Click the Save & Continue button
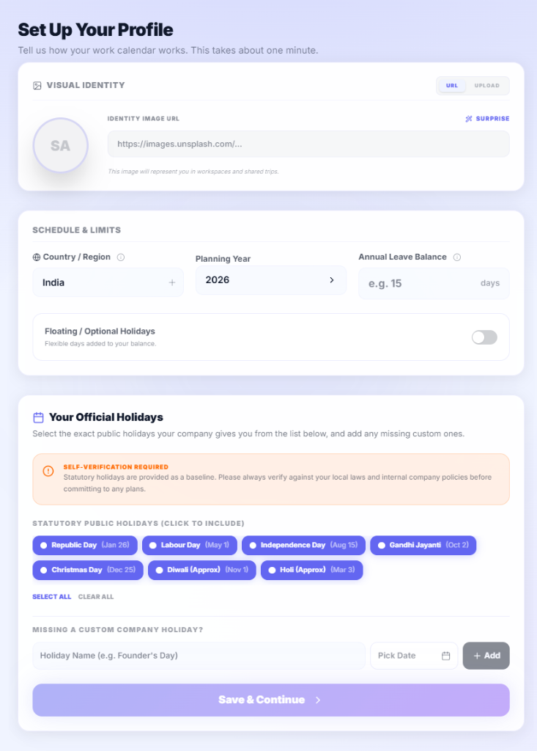537x751 pixels. click(271, 700)
